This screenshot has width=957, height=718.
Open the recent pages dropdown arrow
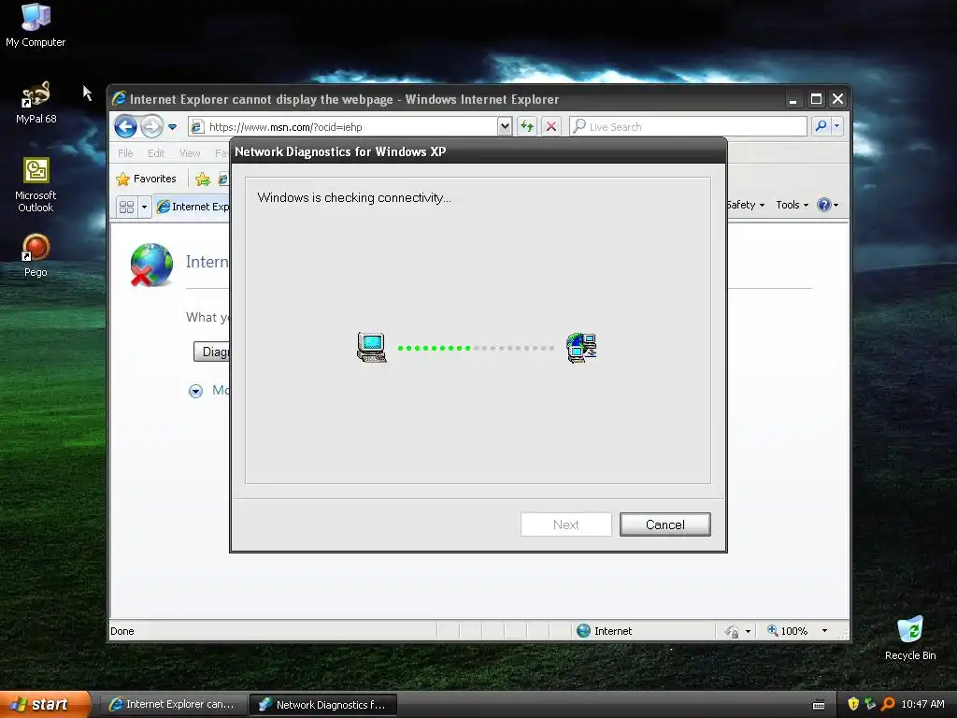pos(172,127)
